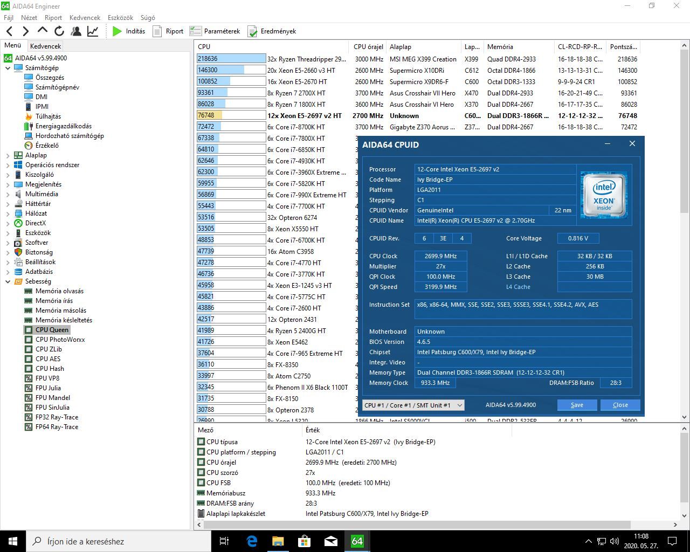The image size is (690, 552).
Task: Open the Paraméterek toolbar button
Action: 215,31
